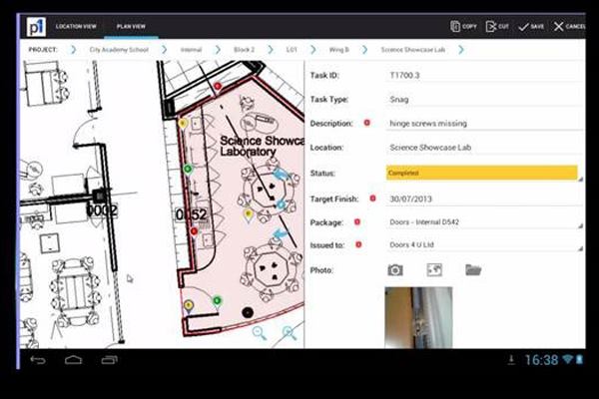
Task: Pick an image with the gallery icon
Action: [434, 270]
